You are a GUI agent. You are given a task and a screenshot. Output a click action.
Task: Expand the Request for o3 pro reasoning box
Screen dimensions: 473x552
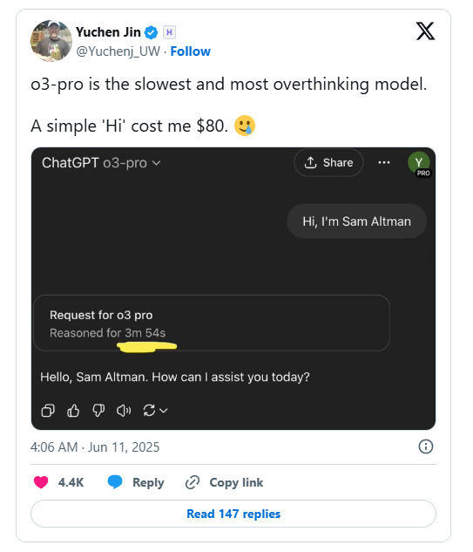[212, 323]
